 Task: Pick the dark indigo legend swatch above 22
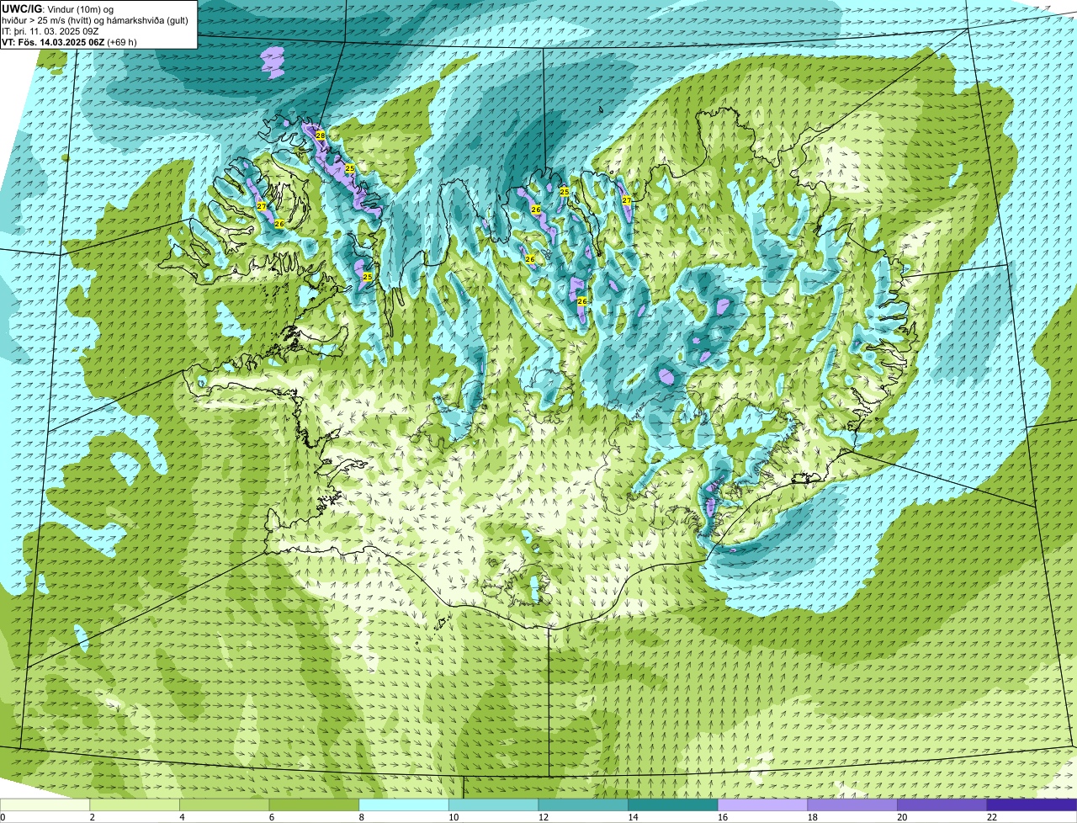(x=1032, y=804)
